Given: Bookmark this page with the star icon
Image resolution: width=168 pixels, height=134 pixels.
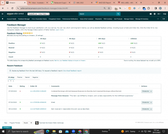Looking at the screenshot, I should coord(109,8).
